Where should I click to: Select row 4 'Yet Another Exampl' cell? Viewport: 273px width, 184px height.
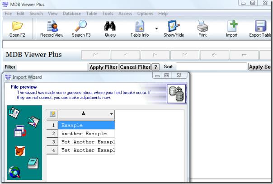86,150
